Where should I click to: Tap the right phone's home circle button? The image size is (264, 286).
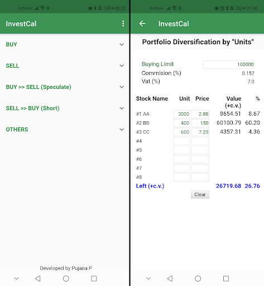pos(198,279)
